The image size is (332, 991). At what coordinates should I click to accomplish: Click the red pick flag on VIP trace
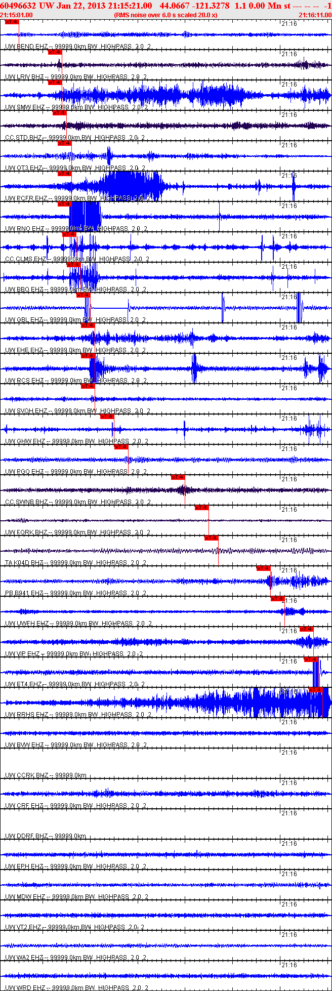[307, 629]
